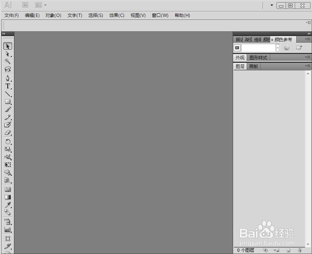The width and height of the screenshot is (312, 254).
Task: Open the 文件(F) menu
Action: (x=11, y=15)
